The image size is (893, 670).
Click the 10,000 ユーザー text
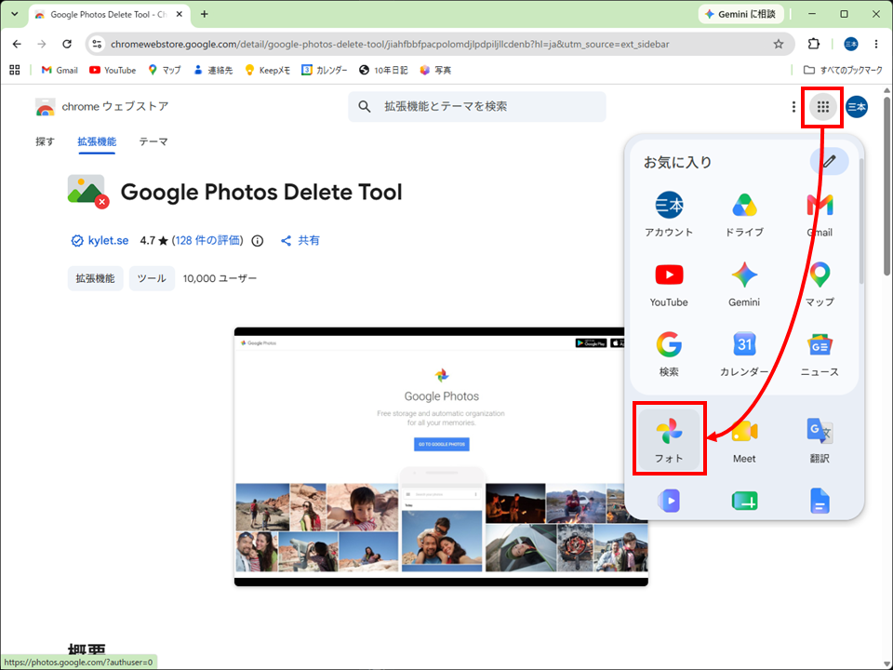[220, 278]
